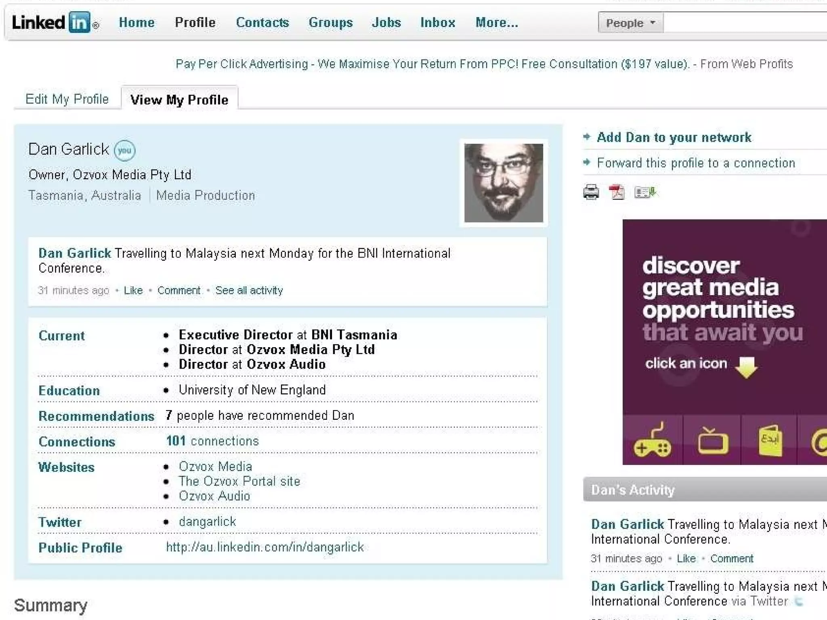Click the Twitter bird icon in activity
Viewport: 827px width, 620px height.
[798, 601]
